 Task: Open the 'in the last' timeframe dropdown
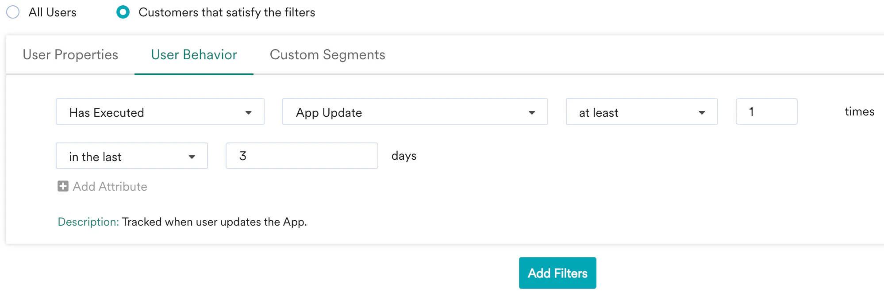click(x=131, y=156)
